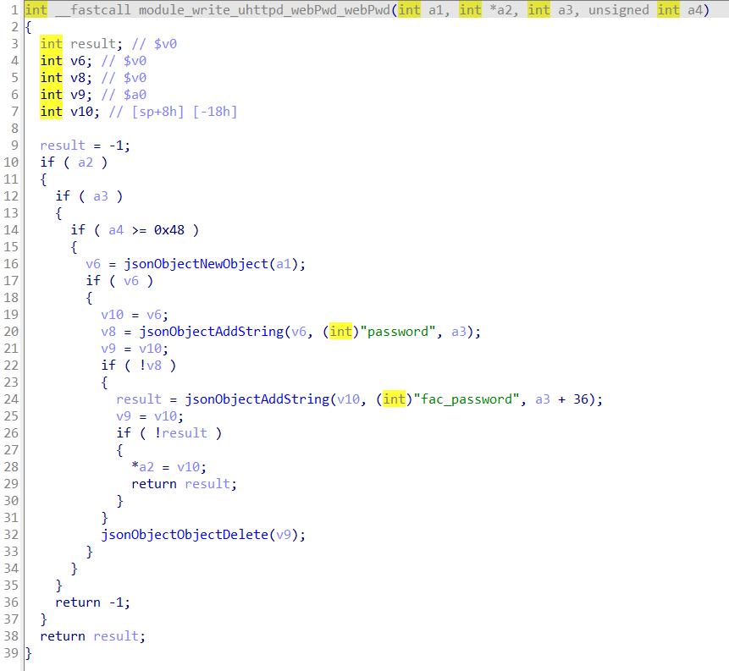The image size is (729, 671).
Task: Click !result condition on line 26
Action: tap(181, 433)
